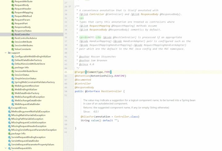Viewport: 222px width, 151px height.
Task: Select MethodArgumentNotValidException in the tree
Action: tap(31, 111)
